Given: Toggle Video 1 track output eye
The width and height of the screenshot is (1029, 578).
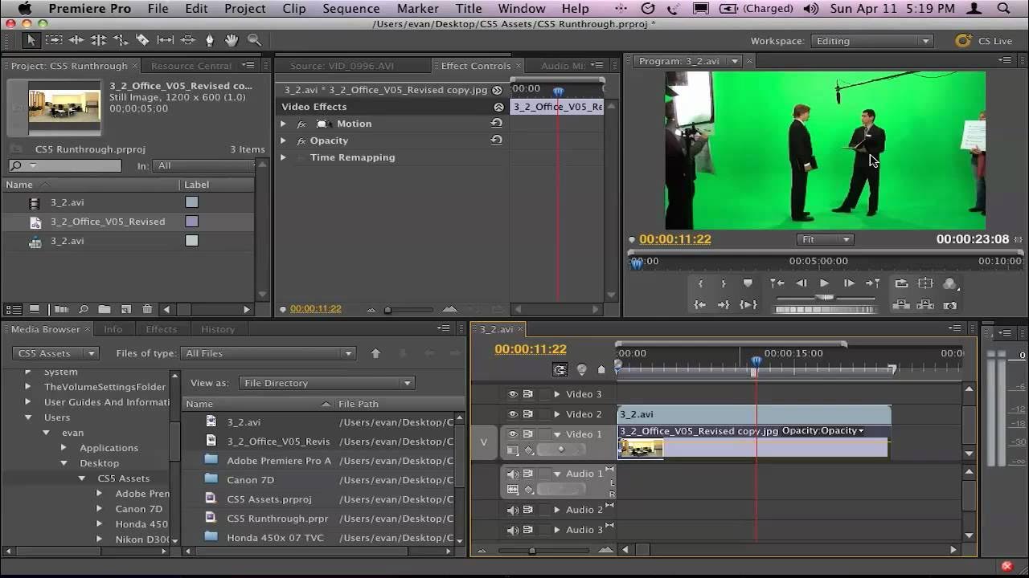Looking at the screenshot, I should 512,434.
